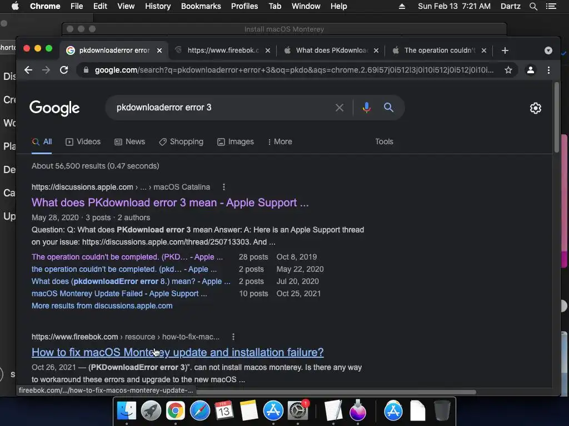Screen dimensions: 569x426
Task: Open 'How to fix macOS Monterey update' result
Action: coord(177,352)
